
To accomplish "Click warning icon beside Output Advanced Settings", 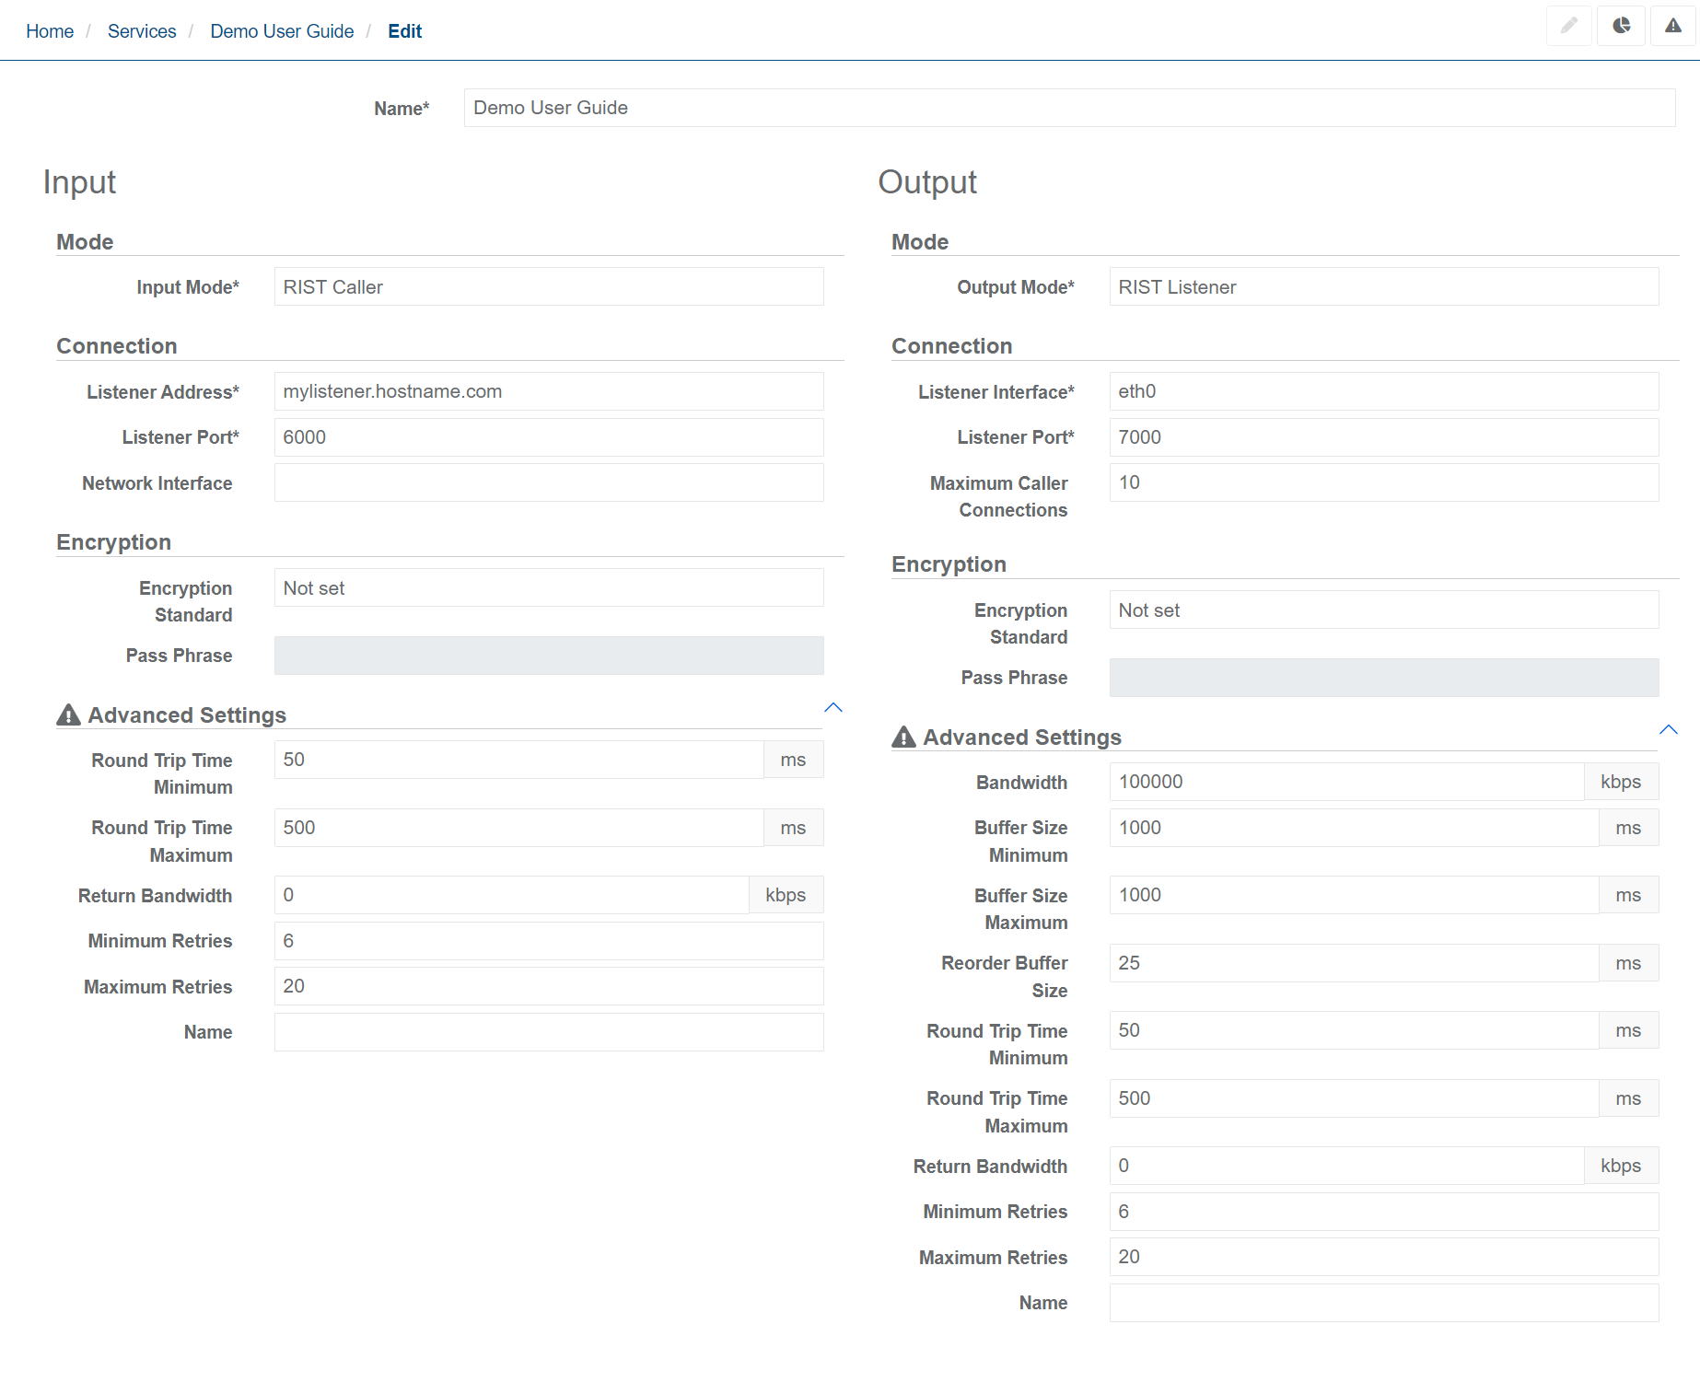I will click(903, 737).
